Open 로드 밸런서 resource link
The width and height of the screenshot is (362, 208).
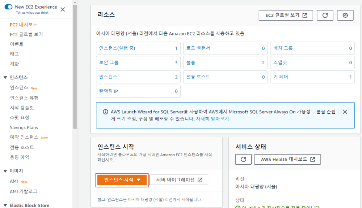coord(198,48)
